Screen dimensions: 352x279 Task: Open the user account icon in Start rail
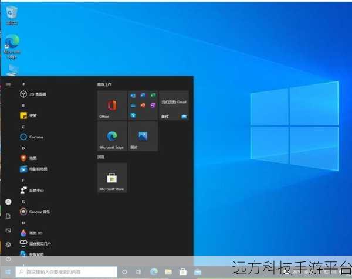point(8,202)
